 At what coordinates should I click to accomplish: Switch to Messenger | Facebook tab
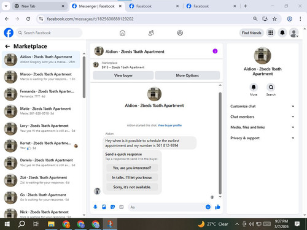coord(96,6)
